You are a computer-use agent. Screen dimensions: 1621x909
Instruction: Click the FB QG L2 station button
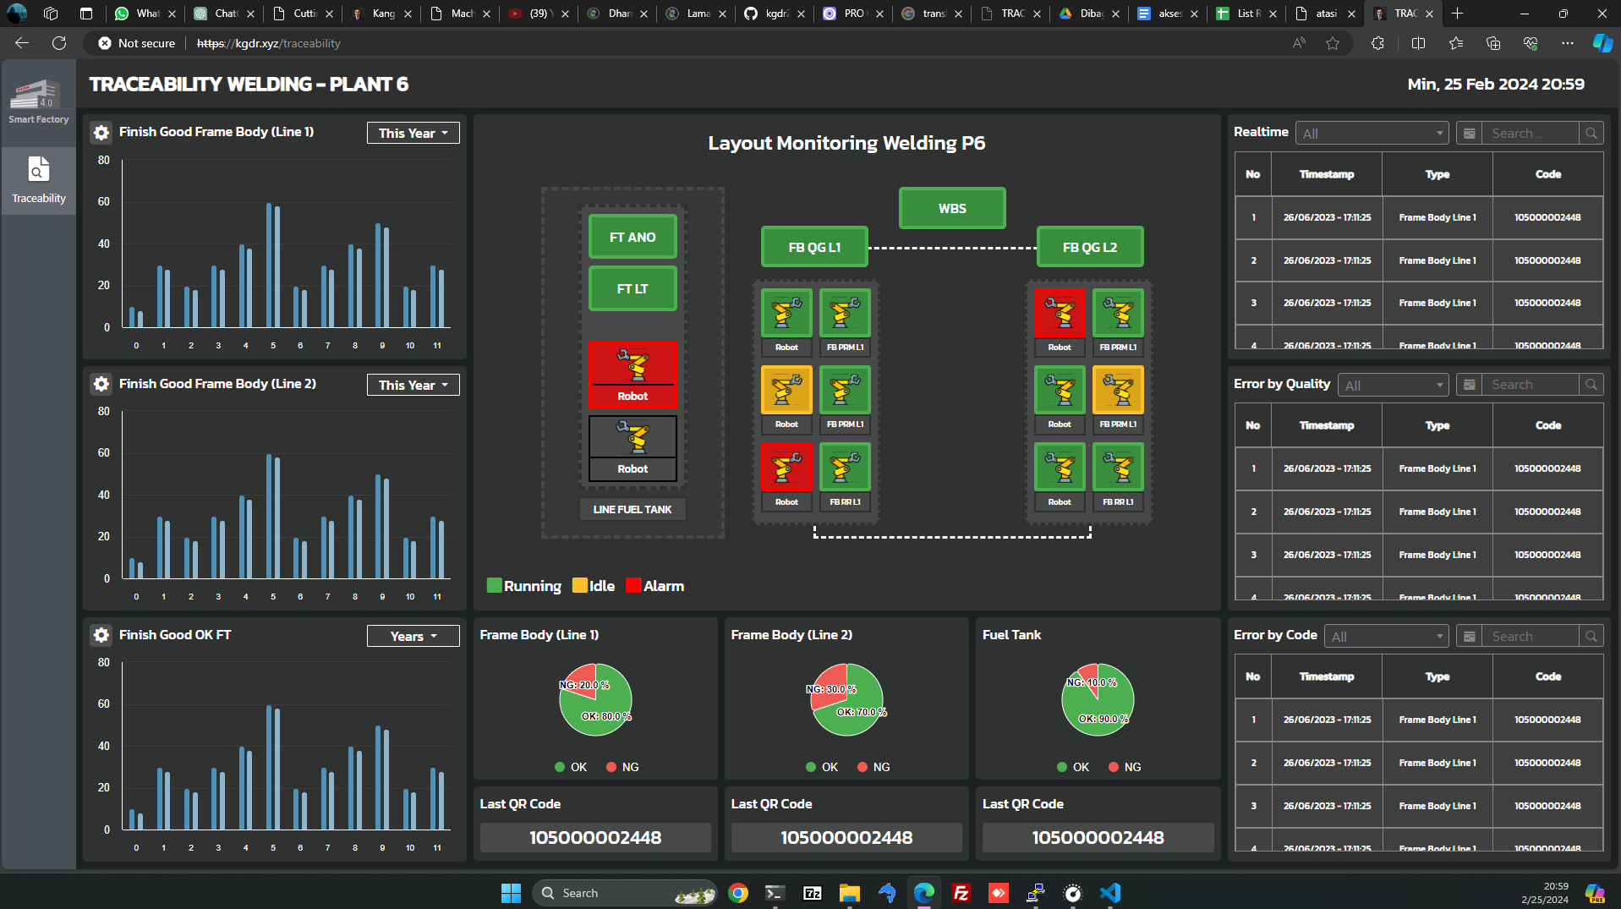[x=1089, y=247]
